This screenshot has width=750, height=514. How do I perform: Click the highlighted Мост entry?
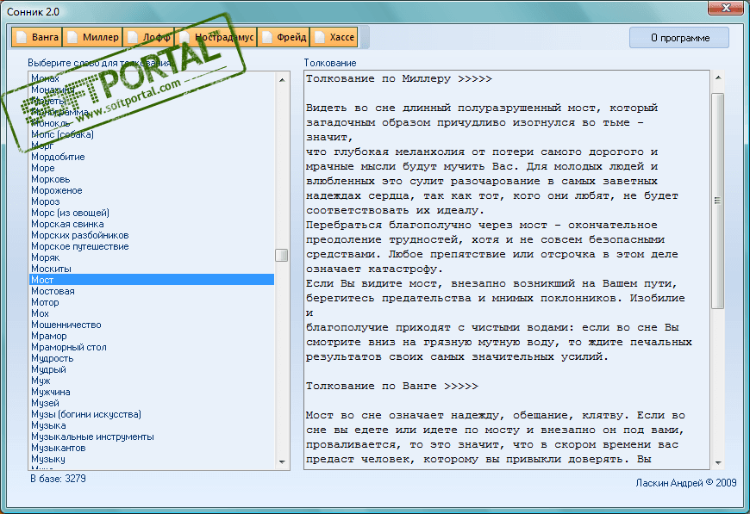[x=152, y=280]
